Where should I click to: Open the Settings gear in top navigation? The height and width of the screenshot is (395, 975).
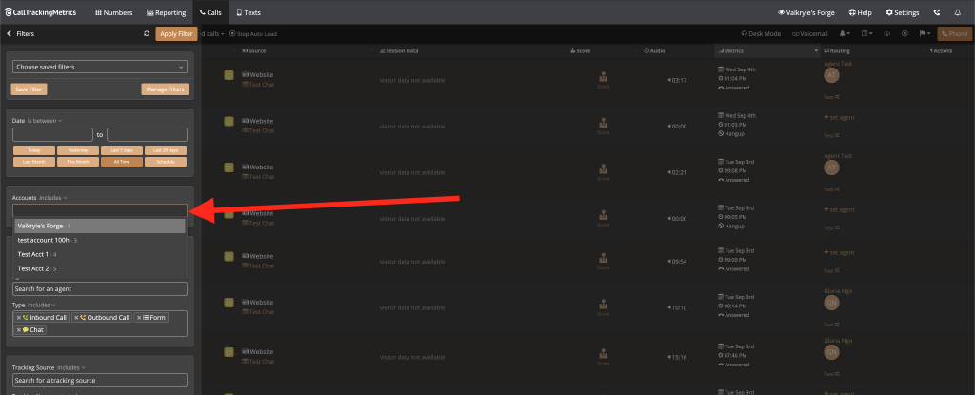903,12
